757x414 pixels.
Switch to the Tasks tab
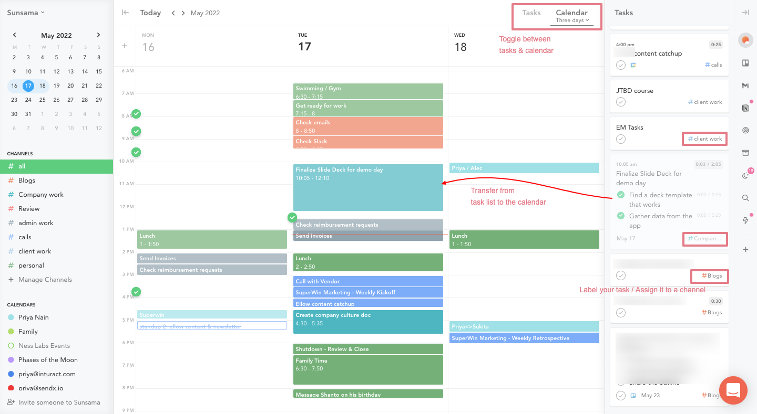pyautogui.click(x=531, y=13)
